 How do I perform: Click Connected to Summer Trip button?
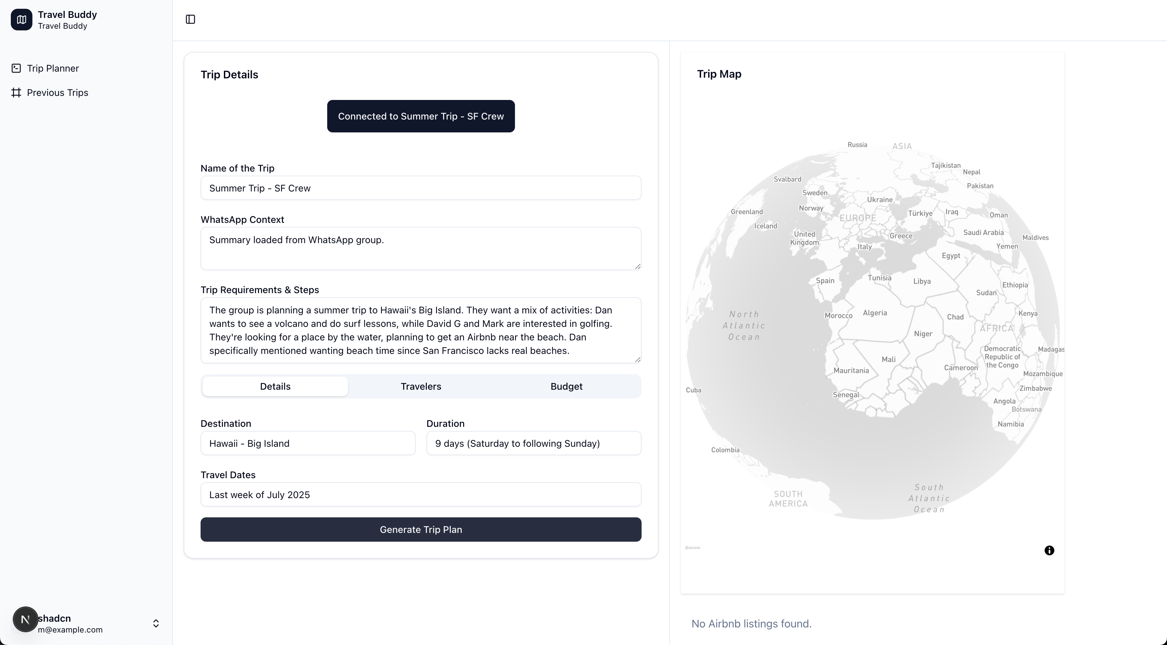coord(420,117)
